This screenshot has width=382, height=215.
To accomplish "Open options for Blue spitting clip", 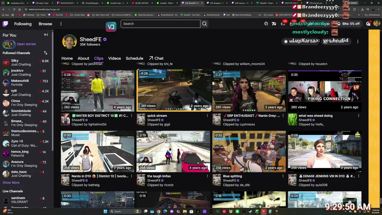I will [x=283, y=176].
